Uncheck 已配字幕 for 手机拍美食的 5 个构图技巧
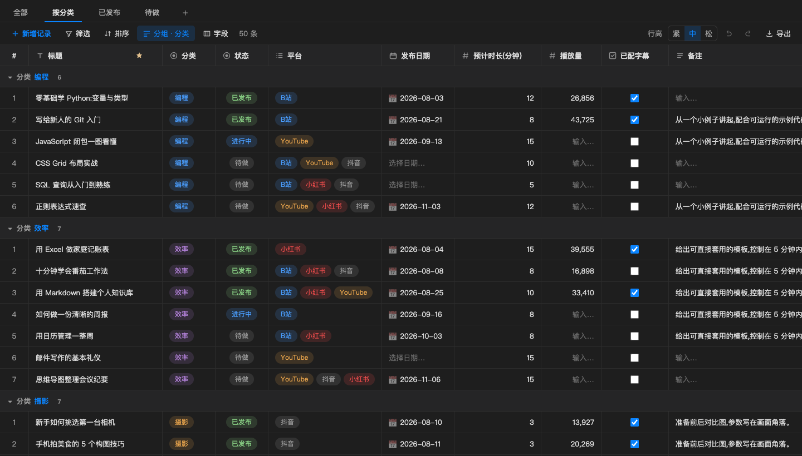The width and height of the screenshot is (802, 456). pos(634,444)
